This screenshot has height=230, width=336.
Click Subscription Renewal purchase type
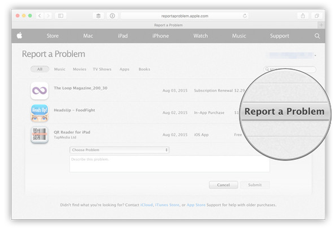tap(213, 90)
